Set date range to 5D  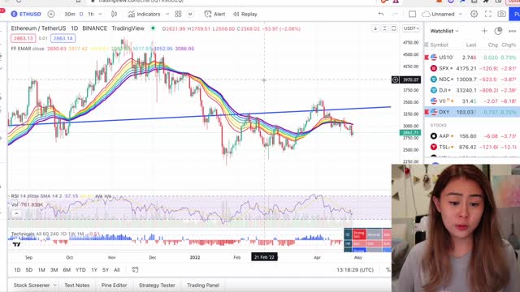[29, 270]
